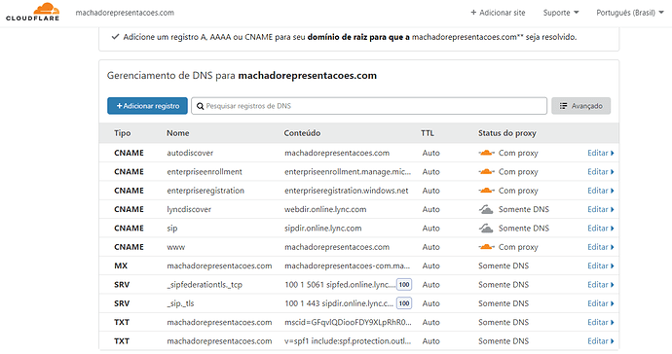Click the lyncdiscover name cell

[189, 209]
